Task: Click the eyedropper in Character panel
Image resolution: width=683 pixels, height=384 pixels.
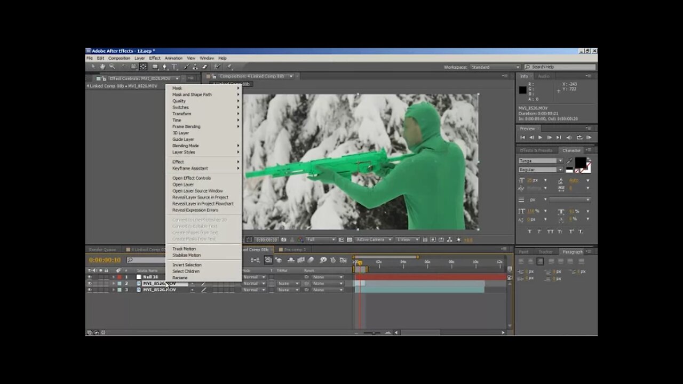Action: [x=569, y=161]
